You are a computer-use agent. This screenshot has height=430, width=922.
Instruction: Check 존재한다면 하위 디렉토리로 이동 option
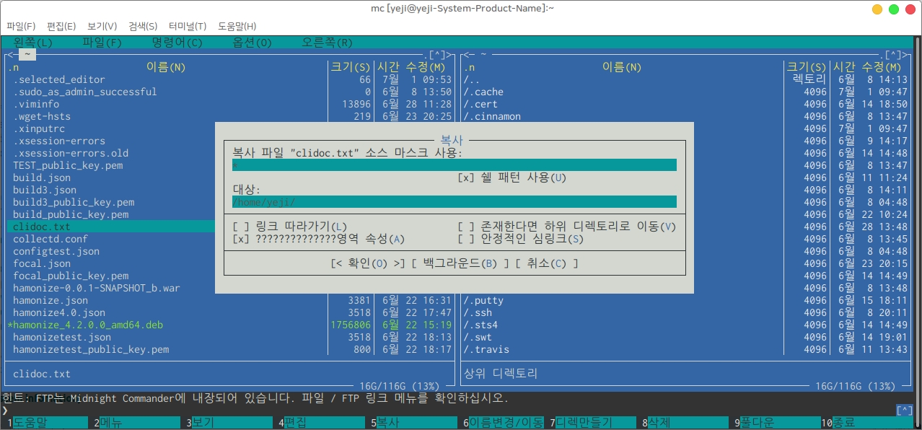pos(466,227)
